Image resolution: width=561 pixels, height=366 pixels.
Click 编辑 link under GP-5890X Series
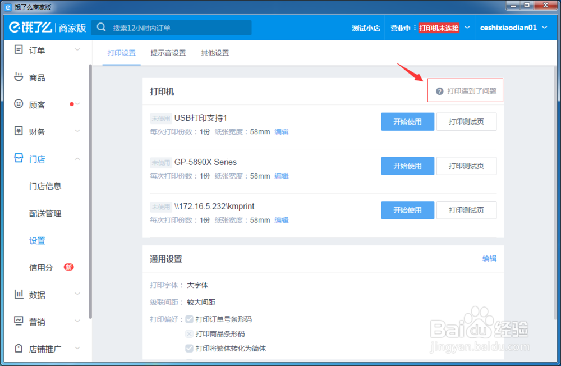[282, 176]
